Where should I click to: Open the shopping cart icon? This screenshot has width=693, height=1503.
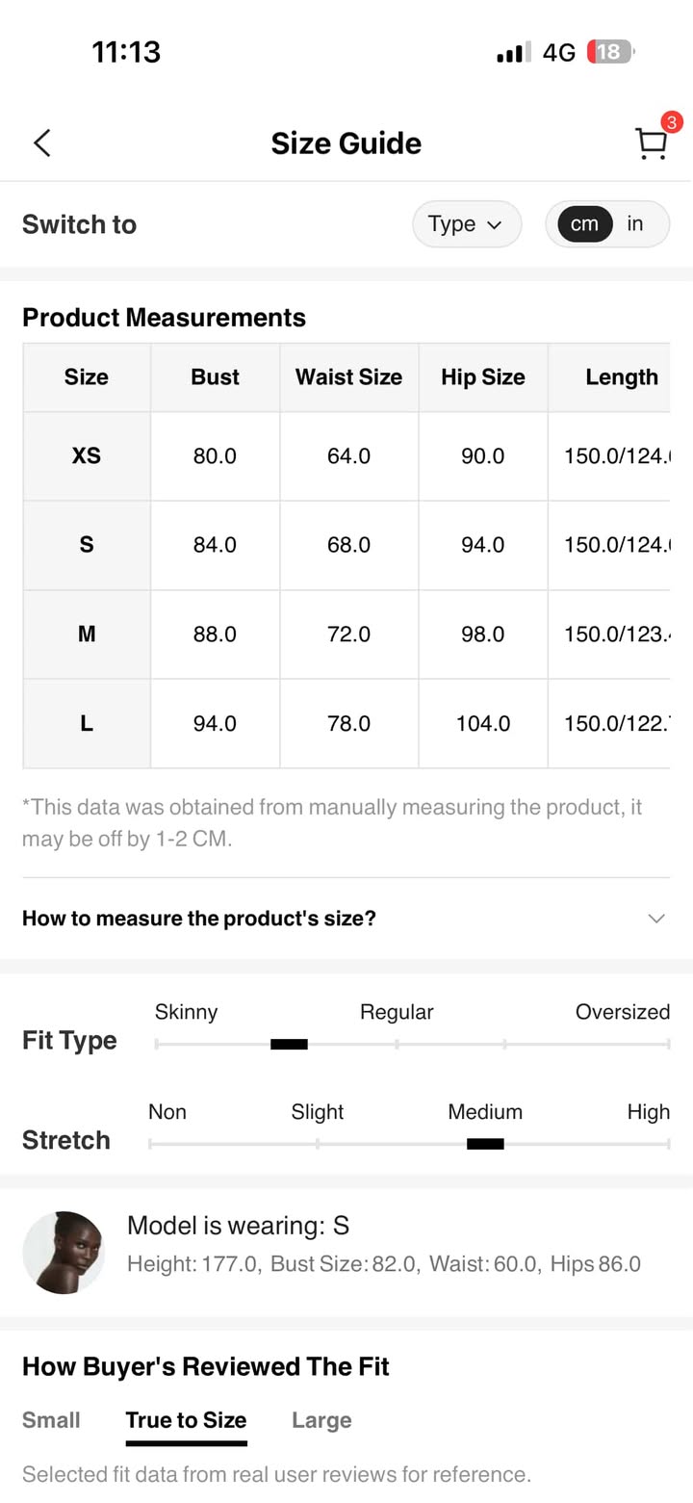(651, 144)
